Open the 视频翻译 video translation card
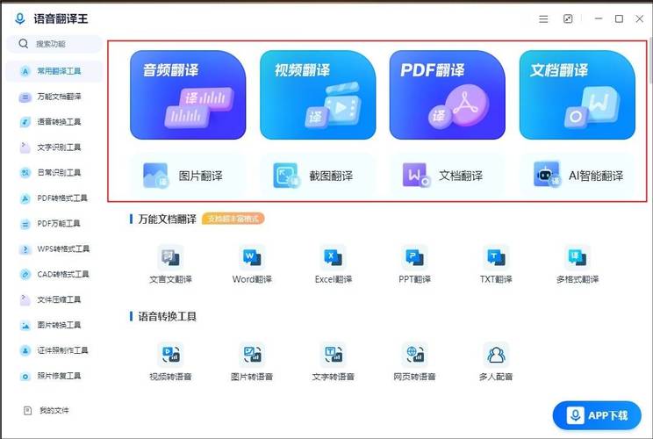The width and height of the screenshot is (653, 439). click(x=318, y=95)
